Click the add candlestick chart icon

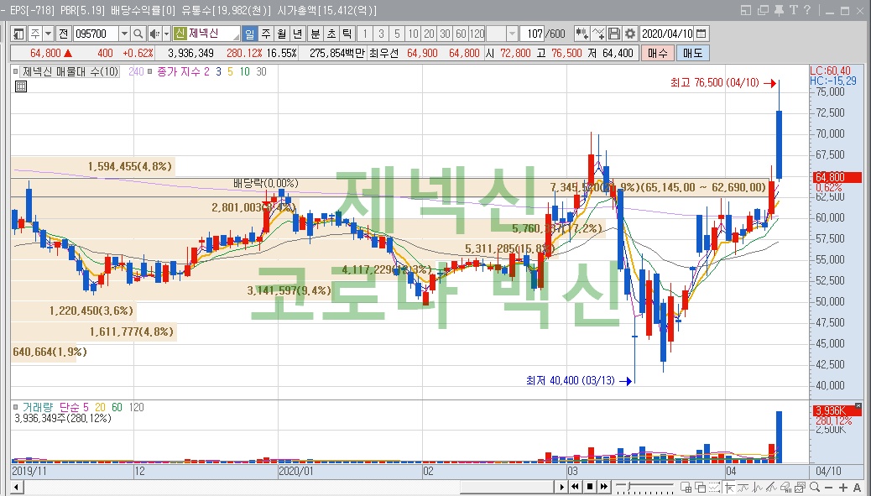(x=582, y=34)
